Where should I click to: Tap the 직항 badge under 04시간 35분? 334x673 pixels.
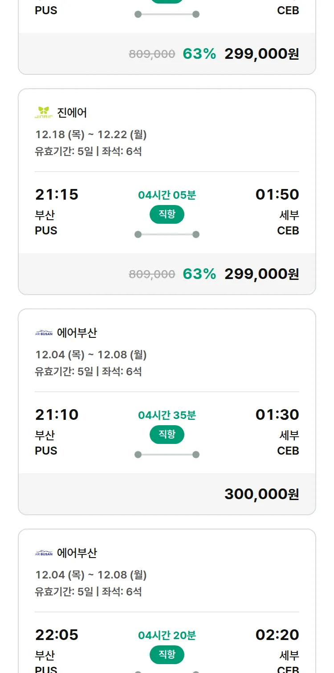tap(167, 435)
